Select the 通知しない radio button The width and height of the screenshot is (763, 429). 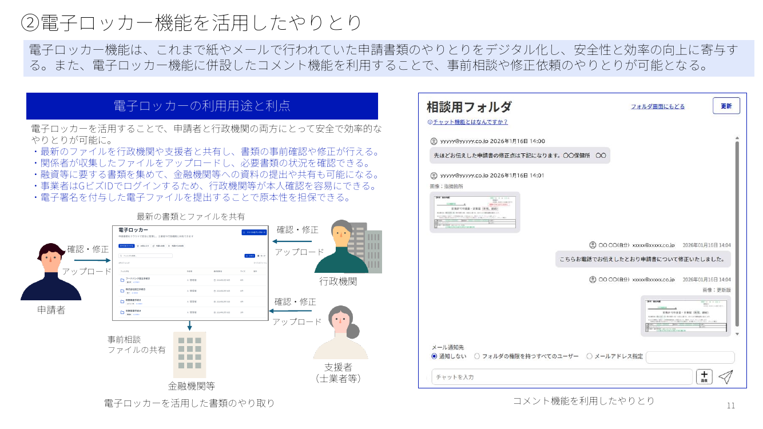click(x=434, y=356)
